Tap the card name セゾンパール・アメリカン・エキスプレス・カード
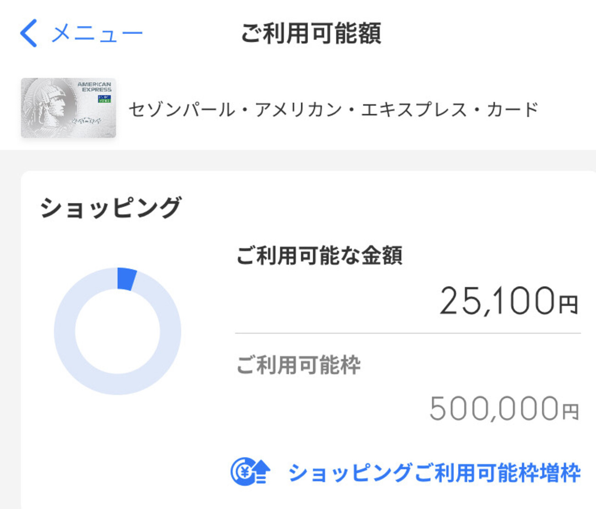 pos(333,110)
